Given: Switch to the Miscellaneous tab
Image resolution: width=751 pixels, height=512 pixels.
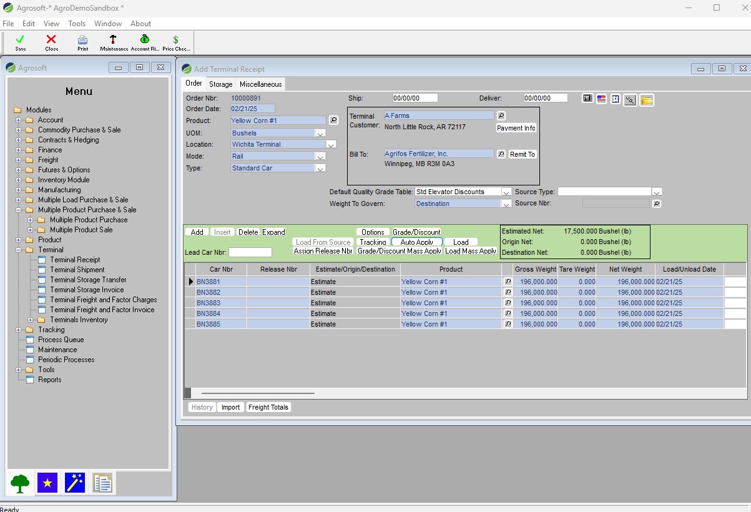Looking at the screenshot, I should point(260,84).
